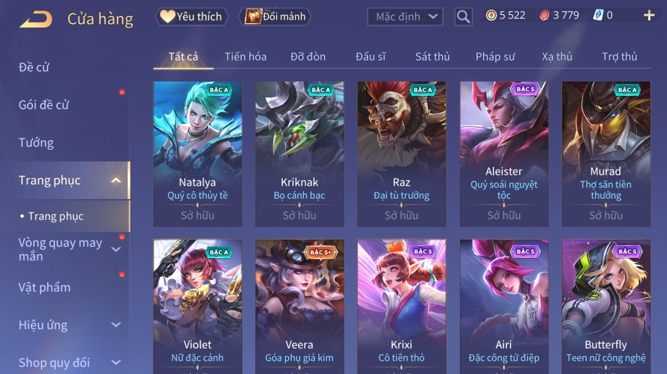Click the gold coin balance icon
The width and height of the screenshot is (667, 374).
click(x=491, y=15)
